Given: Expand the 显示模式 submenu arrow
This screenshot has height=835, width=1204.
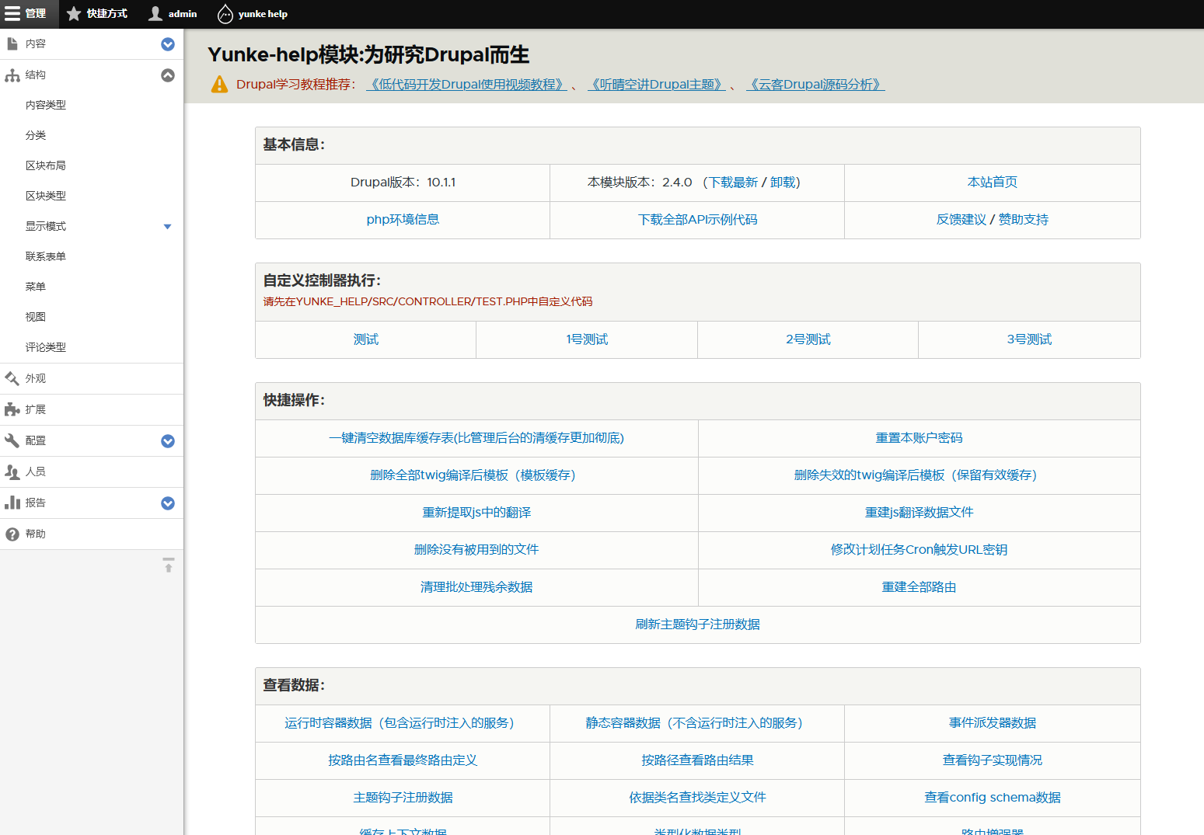Looking at the screenshot, I should [x=167, y=227].
